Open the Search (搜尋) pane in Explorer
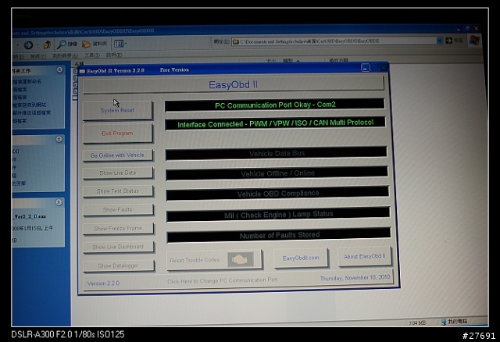The image size is (500, 342). click(66, 44)
